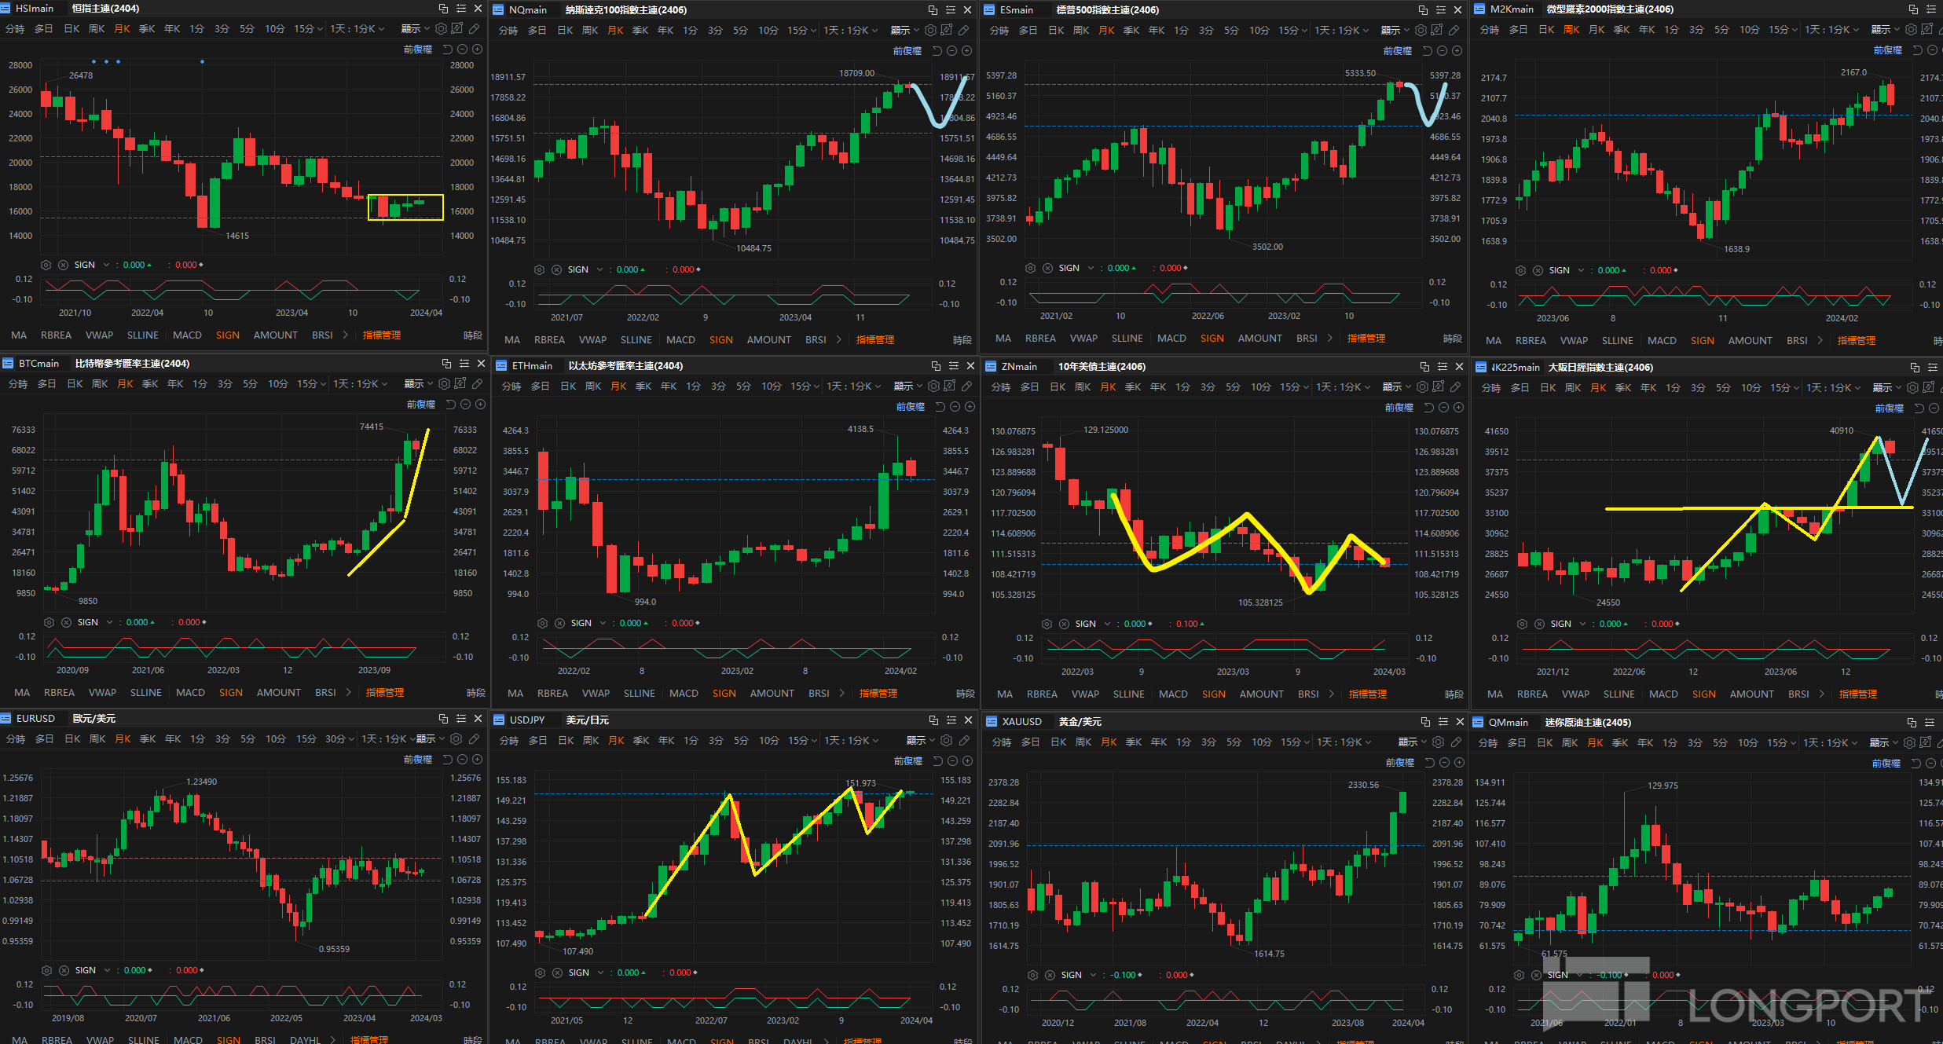Expand the 顯示 dropdown in BTCmain panel
The width and height of the screenshot is (1943, 1044).
click(417, 384)
